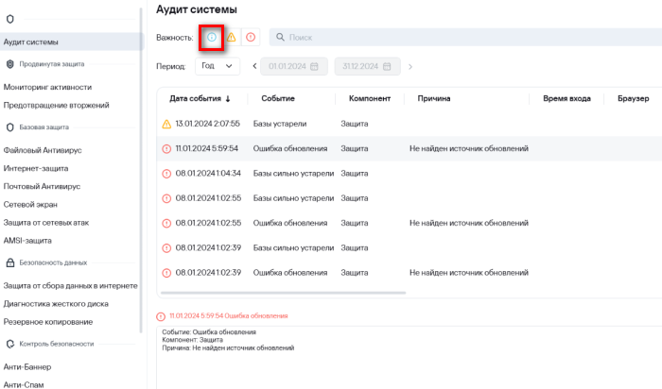662x389 pixels.
Task: Go to next period arrow
Action: (x=409, y=67)
